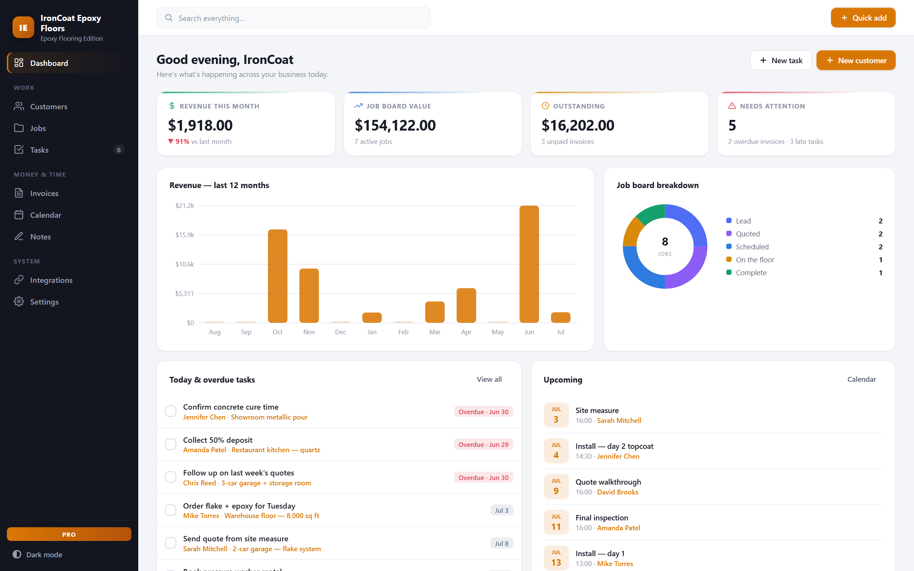Navigate to Notes

(x=69, y=236)
